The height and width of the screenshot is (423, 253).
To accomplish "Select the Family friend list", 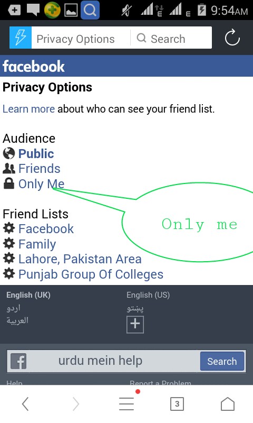I will pos(37,244).
